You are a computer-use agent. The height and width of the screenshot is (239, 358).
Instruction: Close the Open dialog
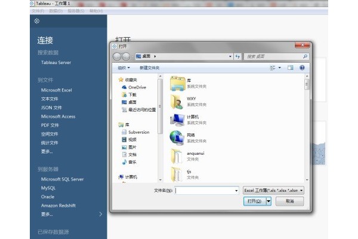coord(302,45)
